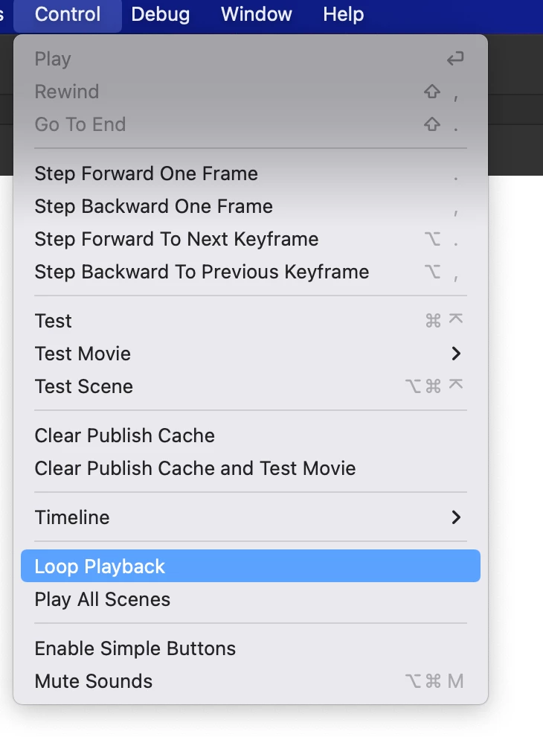Select Test from the Control menu
The width and height of the screenshot is (543, 737).
(54, 321)
